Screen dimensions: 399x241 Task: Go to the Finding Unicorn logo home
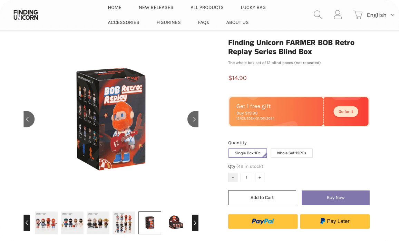[x=26, y=15]
